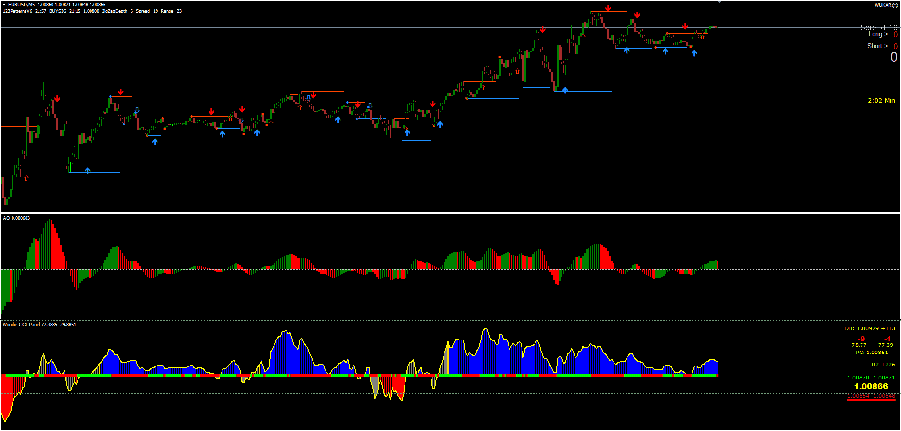Click the Spread: 19 readout
The image size is (901, 431).
[878, 27]
